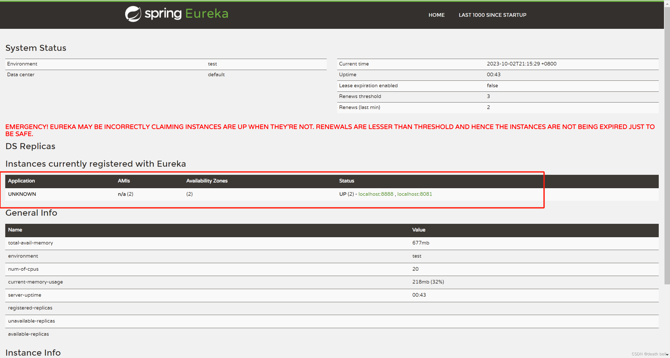Click the Availability Zones column header
This screenshot has width=670, height=358.
point(207,181)
